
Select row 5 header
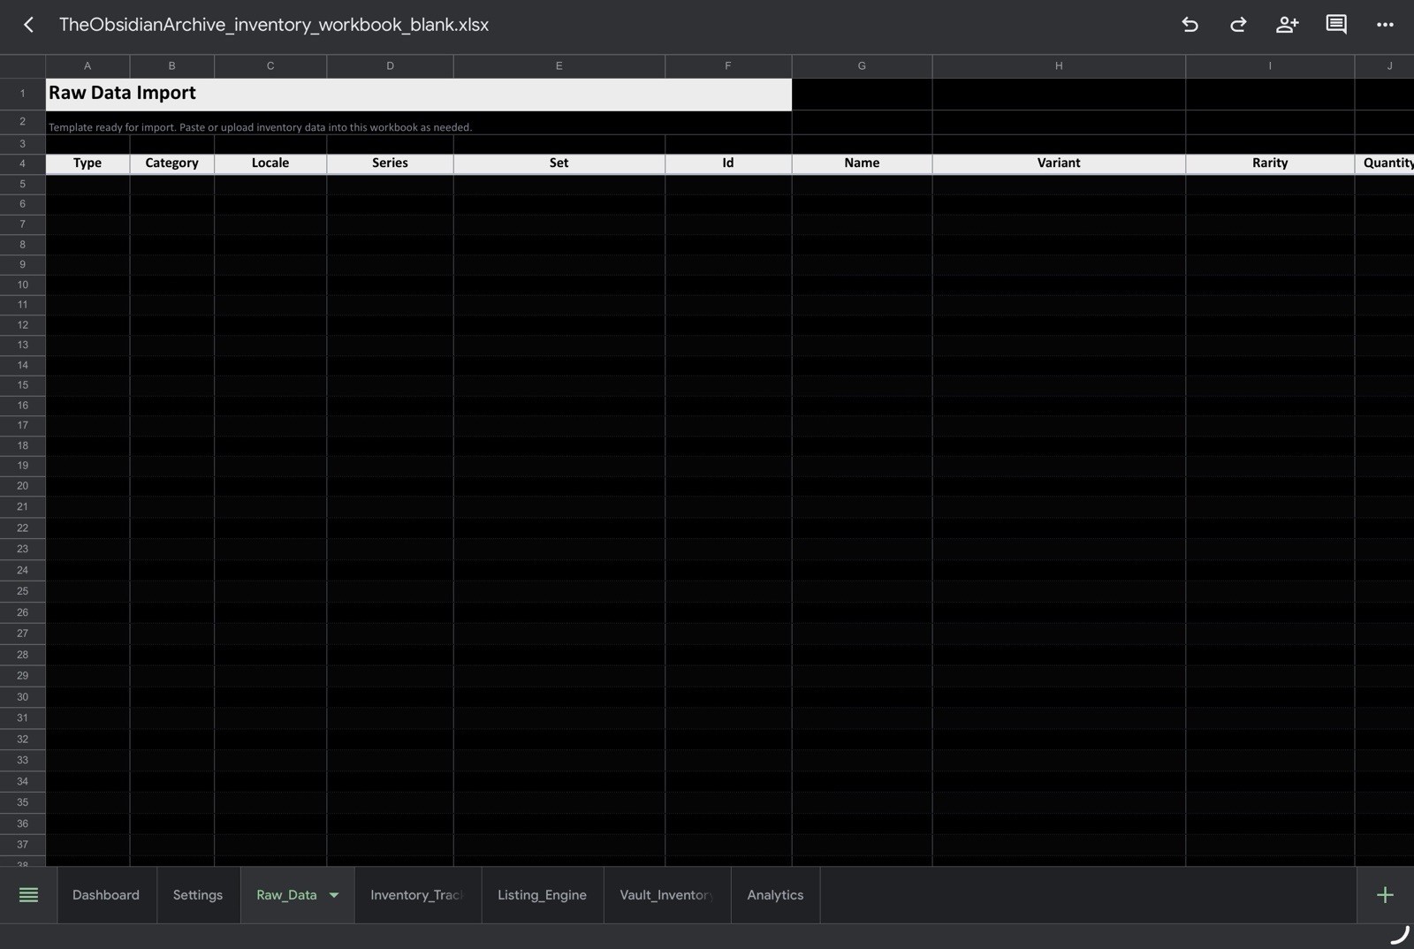(23, 184)
